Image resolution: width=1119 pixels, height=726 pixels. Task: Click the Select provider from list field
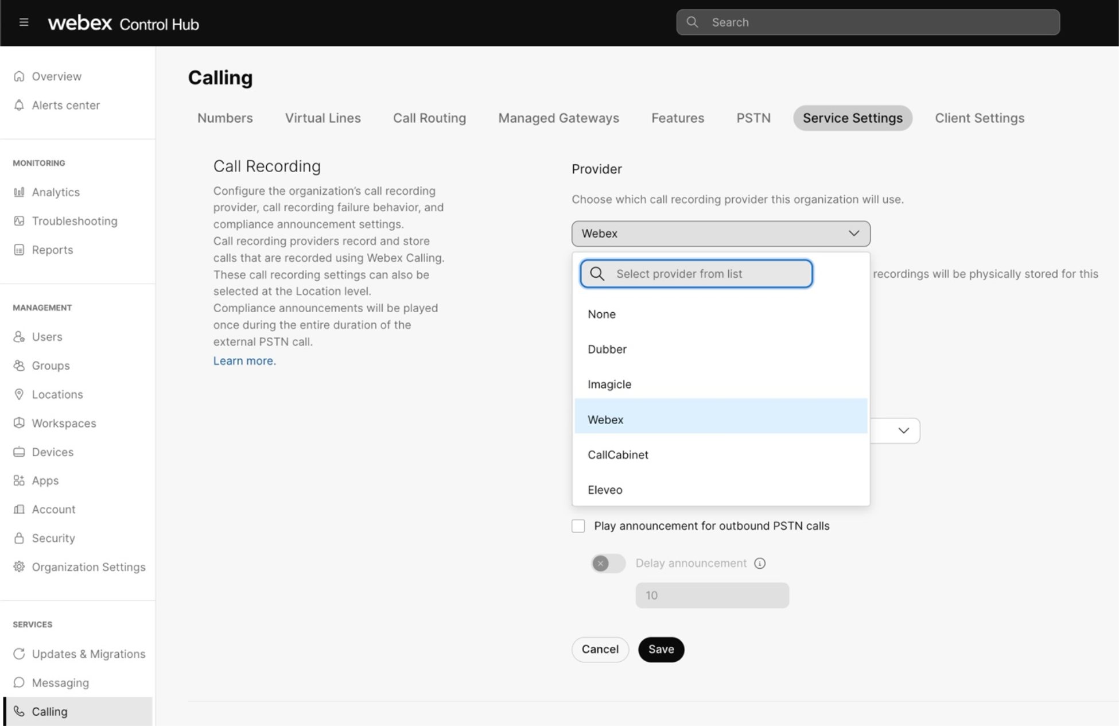pos(696,274)
